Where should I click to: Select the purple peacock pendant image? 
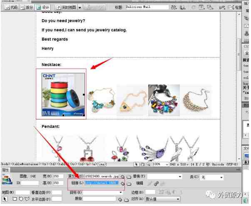tap(152, 149)
